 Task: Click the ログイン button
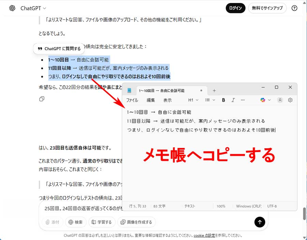pyautogui.click(x=235, y=8)
